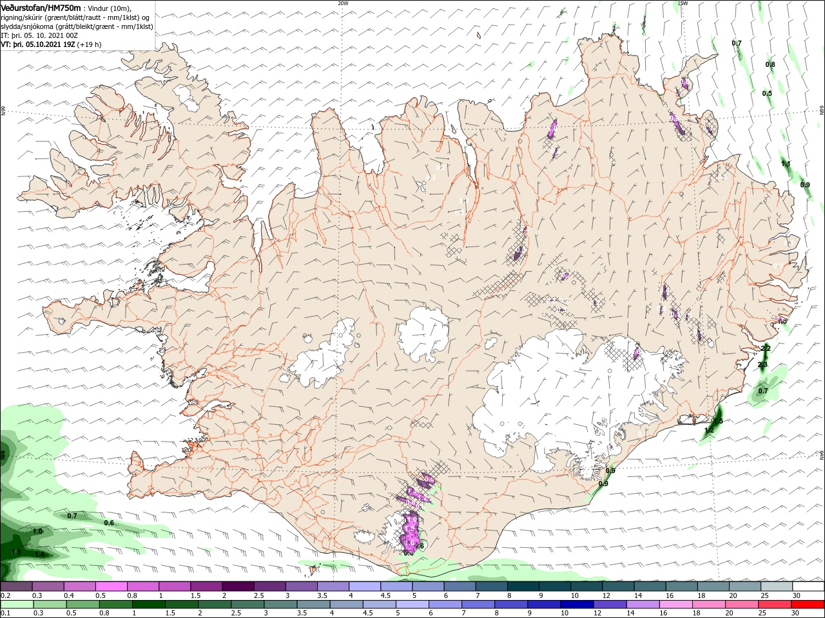Pick the violet 12 swatch in the lower legend row
Screen dimensions: 825x618
[609, 604]
